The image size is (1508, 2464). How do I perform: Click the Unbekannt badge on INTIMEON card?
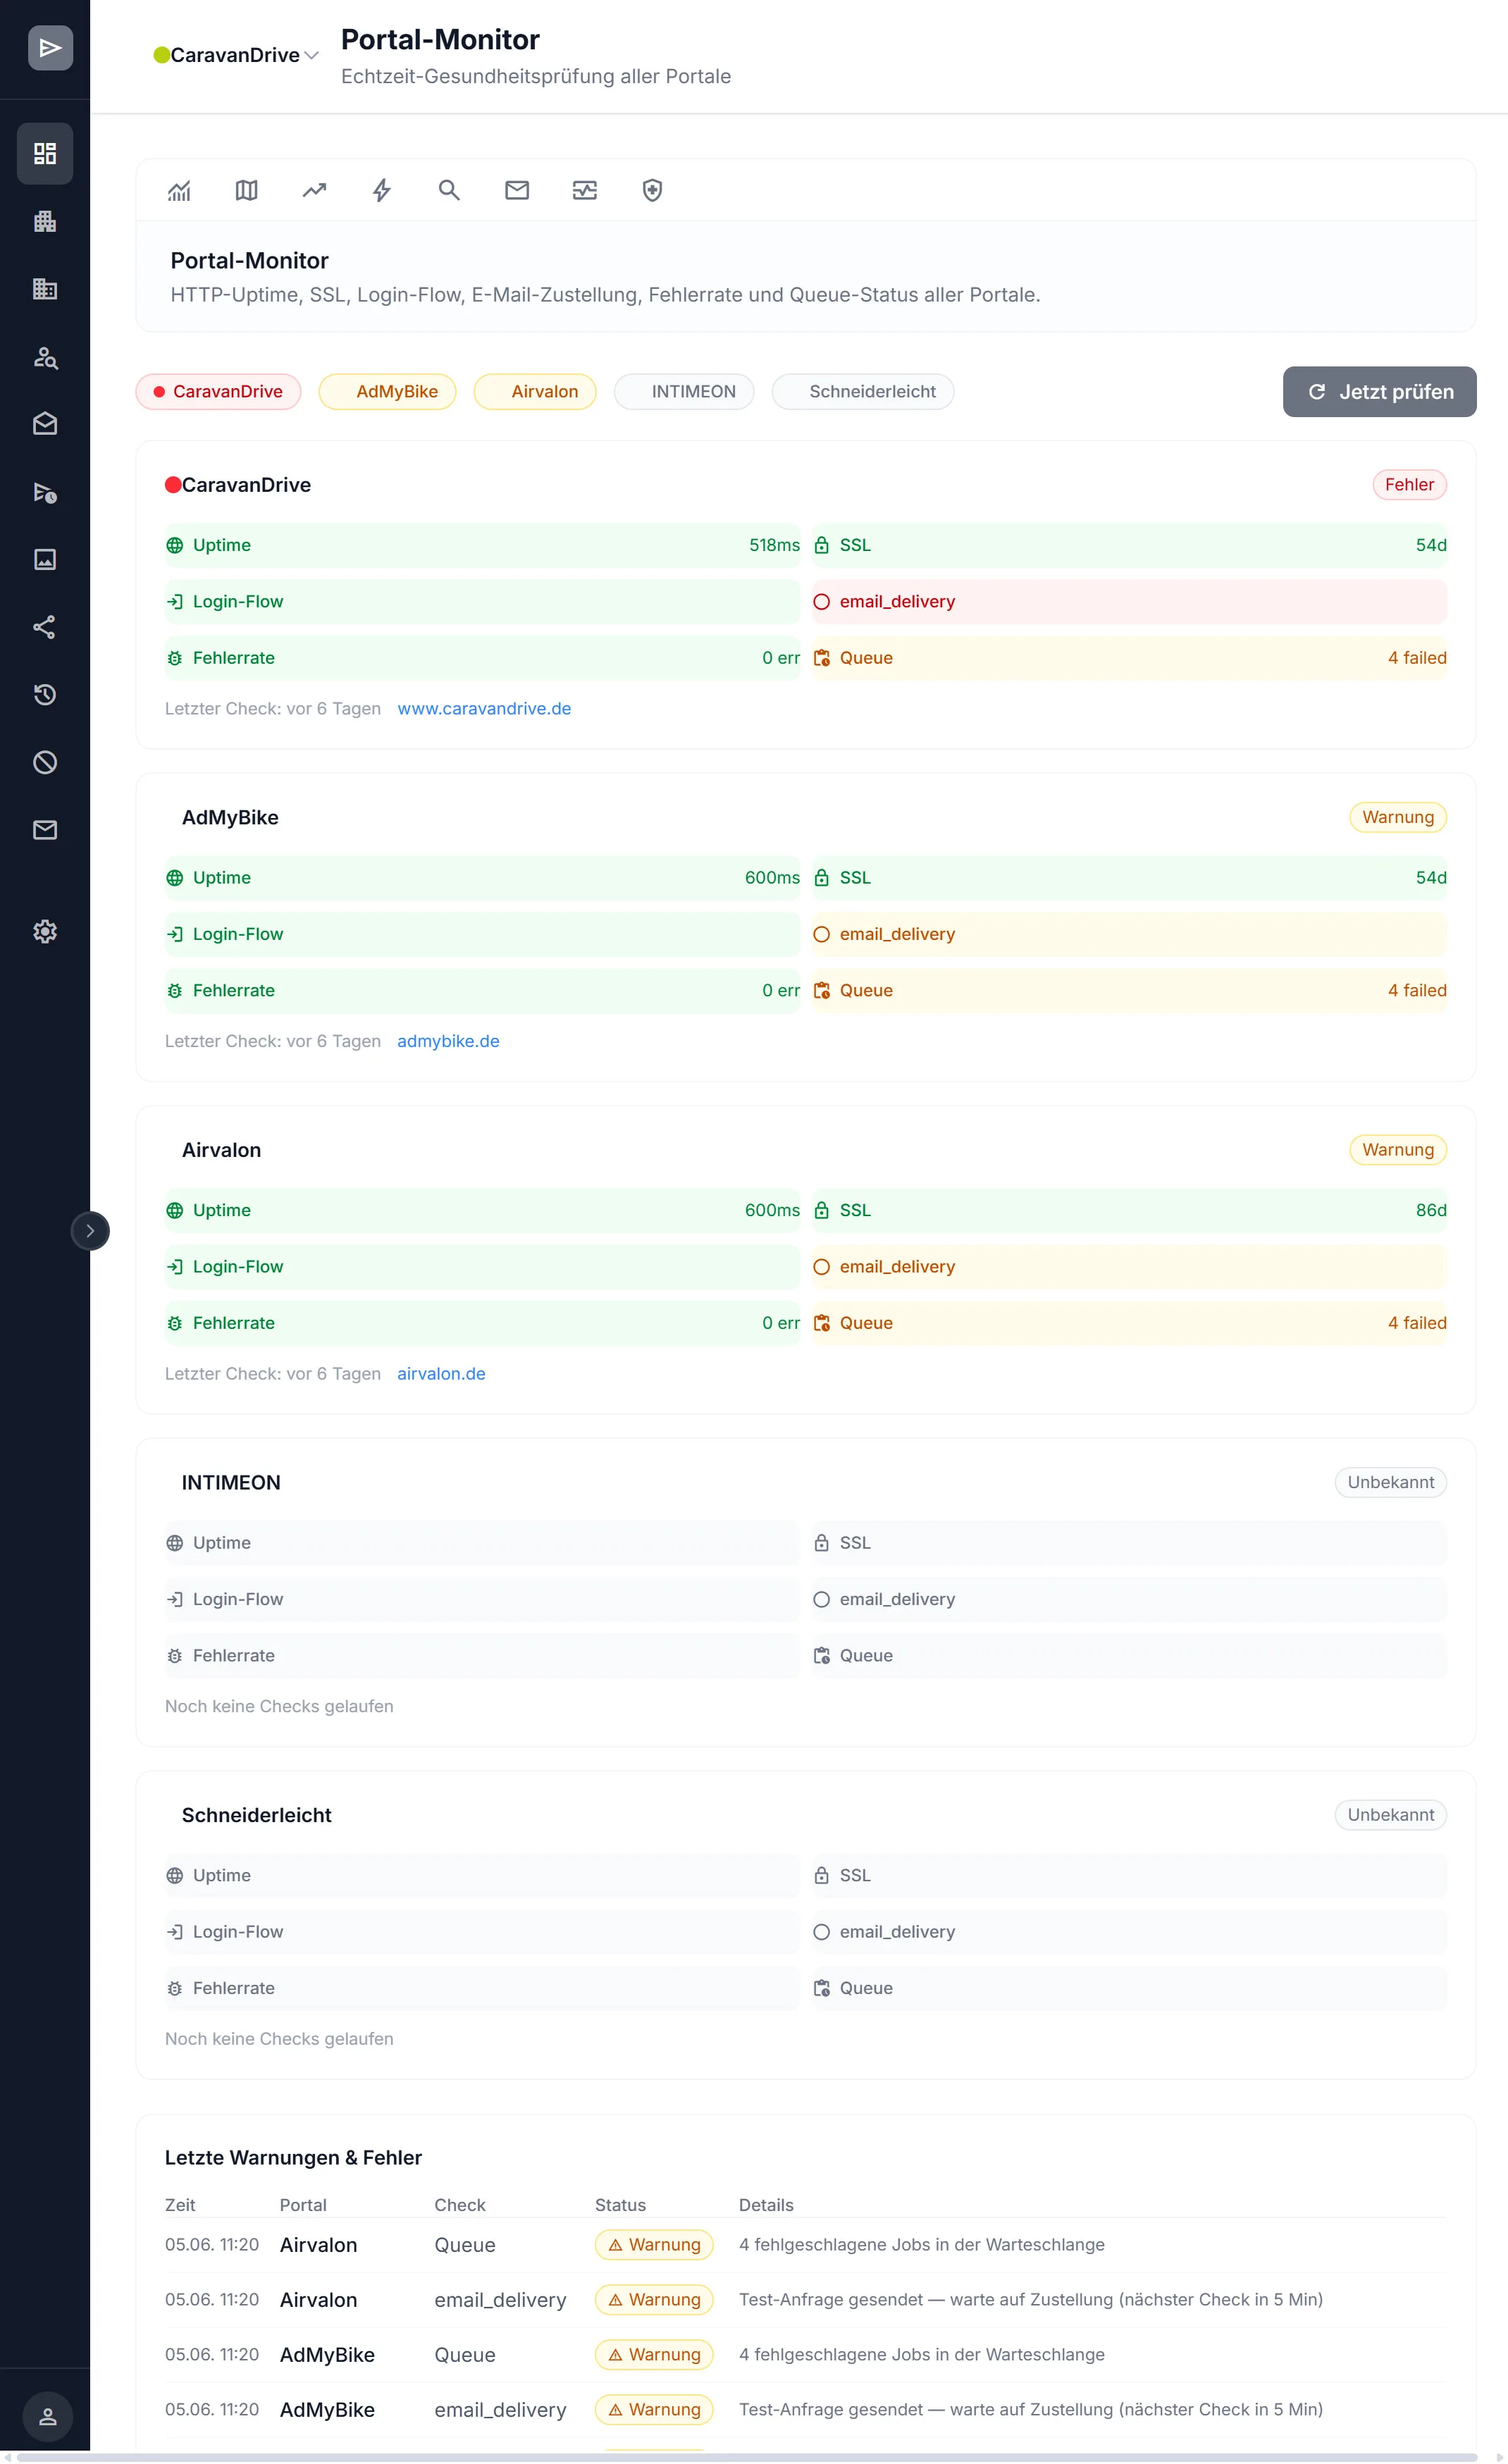click(1390, 1482)
